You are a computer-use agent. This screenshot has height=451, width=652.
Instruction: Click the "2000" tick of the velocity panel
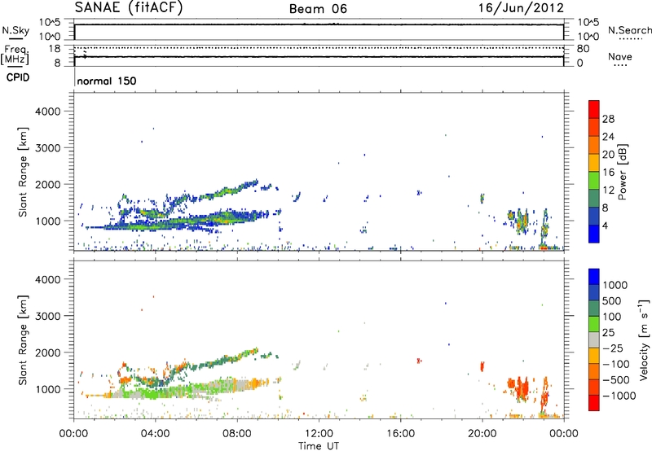point(48,352)
